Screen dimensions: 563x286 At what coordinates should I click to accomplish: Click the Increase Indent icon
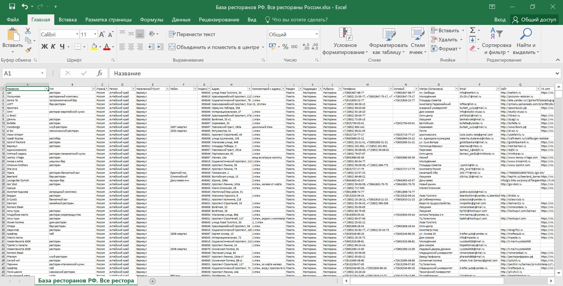(160, 47)
